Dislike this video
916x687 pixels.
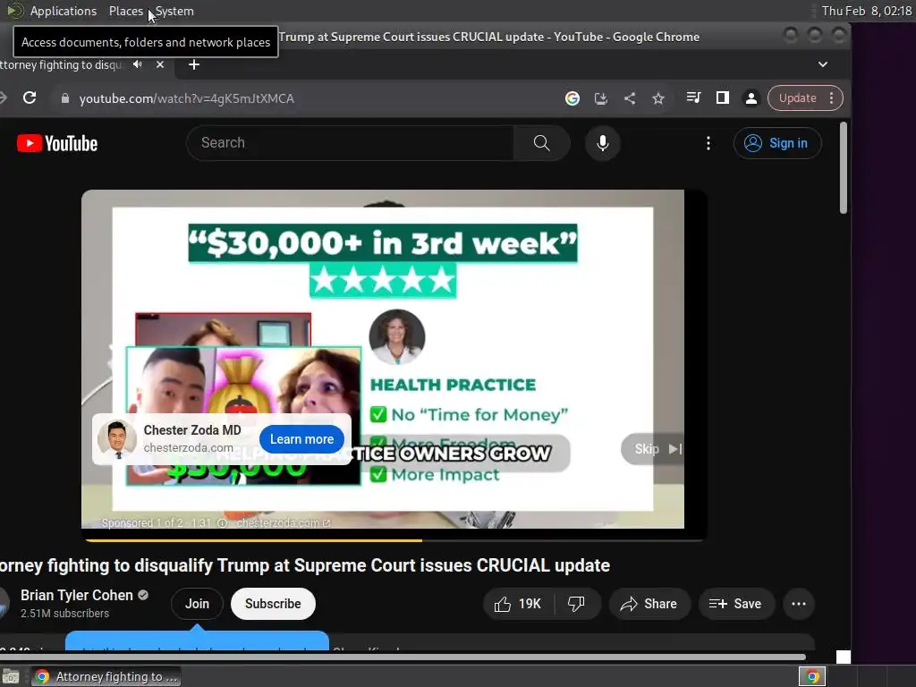(577, 604)
